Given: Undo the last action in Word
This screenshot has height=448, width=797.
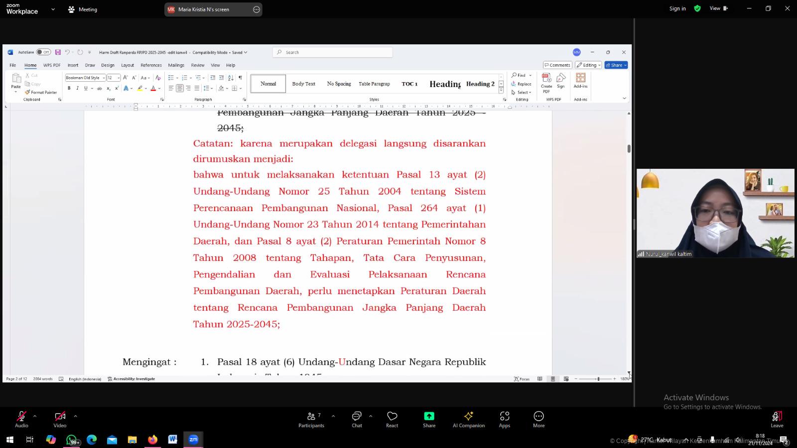Looking at the screenshot, I should (67, 52).
